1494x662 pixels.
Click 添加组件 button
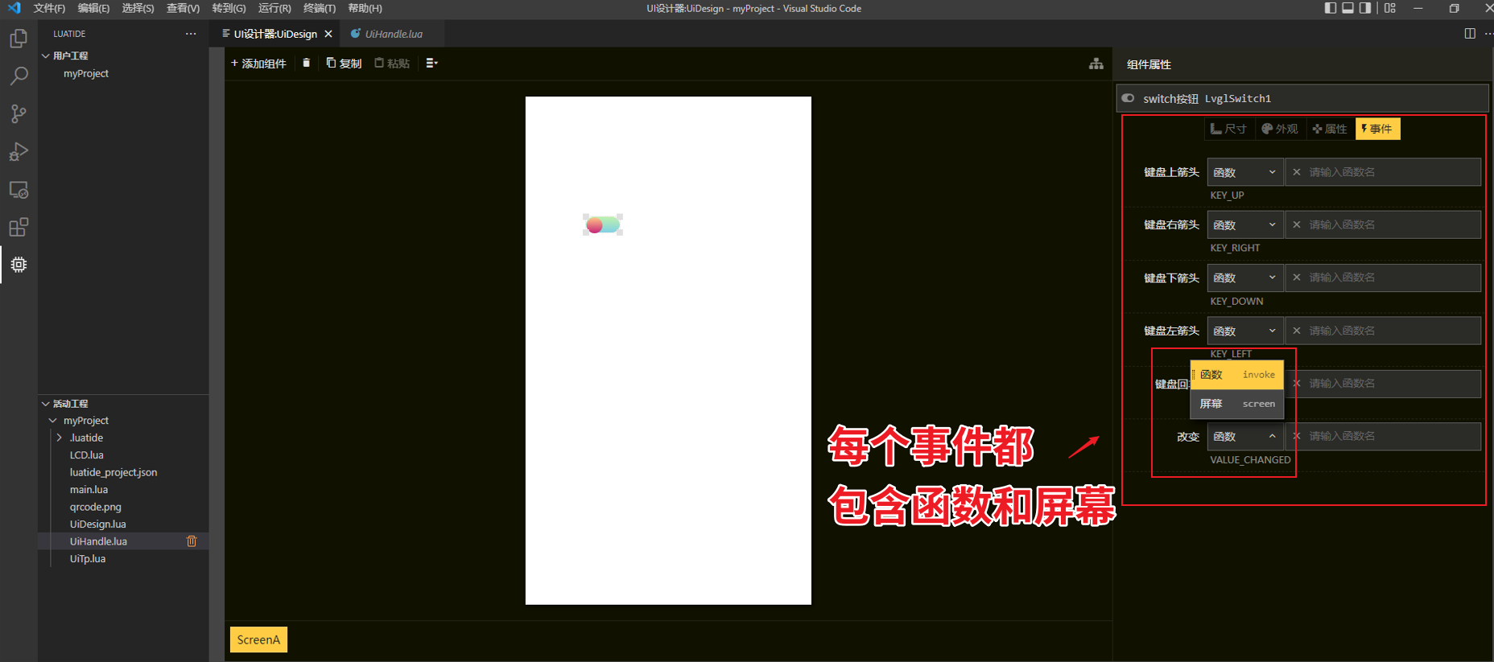(x=258, y=63)
